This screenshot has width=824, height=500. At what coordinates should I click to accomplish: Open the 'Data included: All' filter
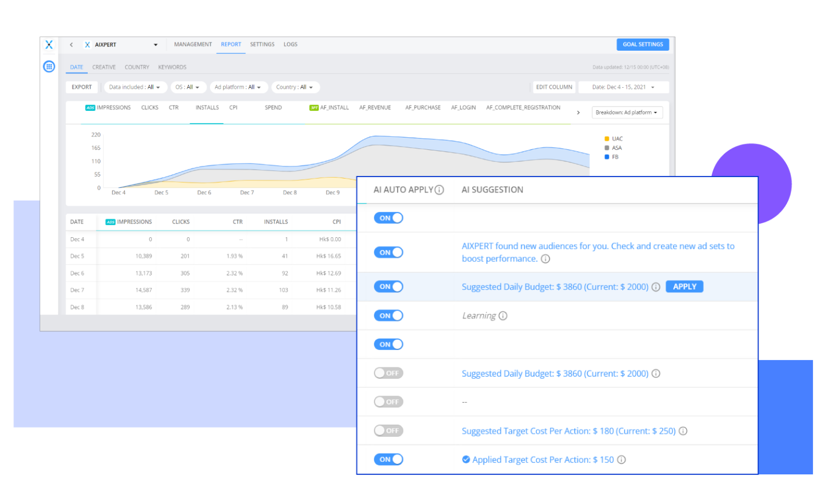click(135, 87)
